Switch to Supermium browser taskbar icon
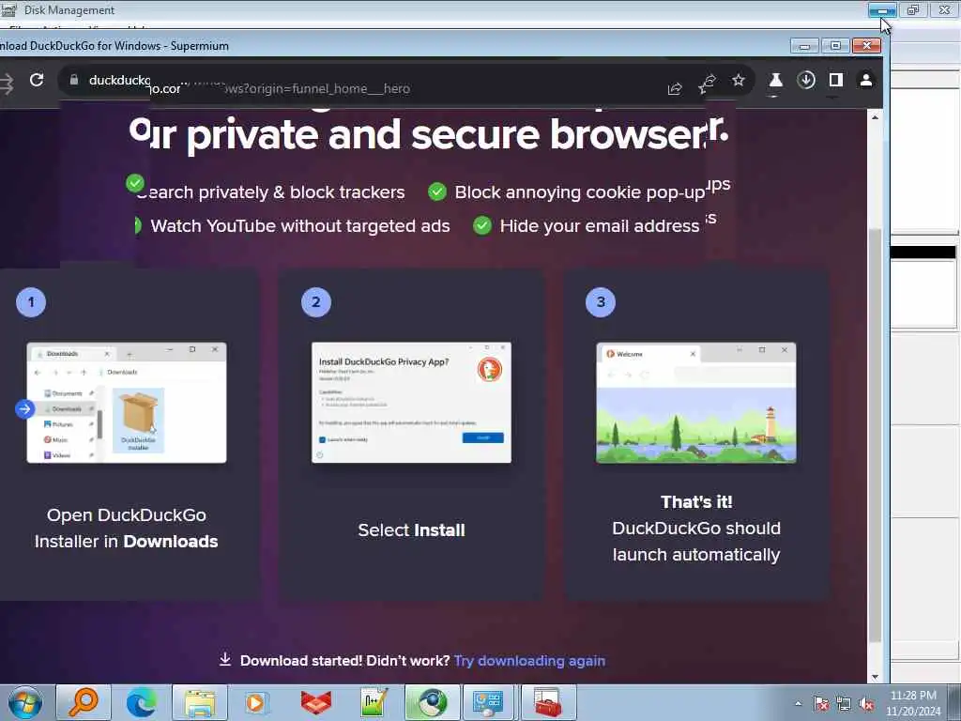Image resolution: width=961 pixels, height=721 pixels. [432, 702]
